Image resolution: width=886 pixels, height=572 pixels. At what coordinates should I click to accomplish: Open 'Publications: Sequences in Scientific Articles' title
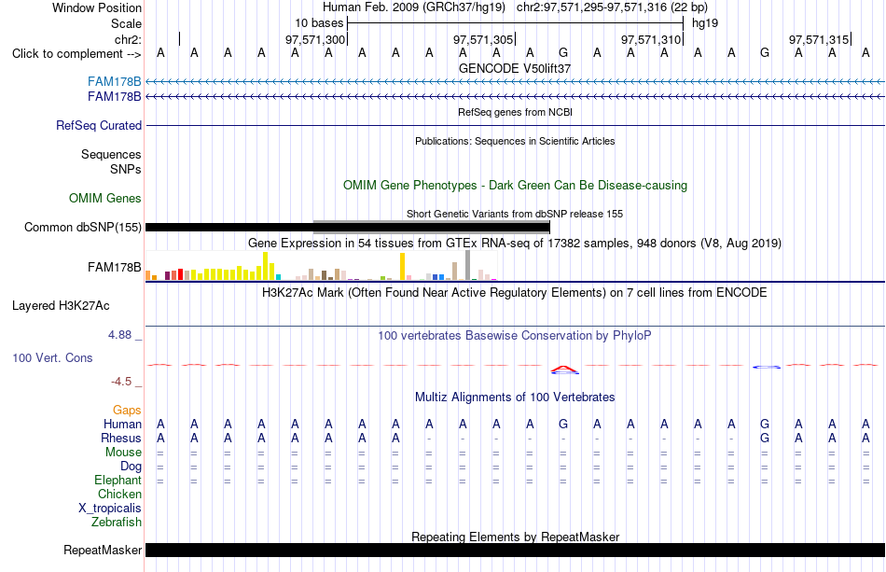(515, 141)
